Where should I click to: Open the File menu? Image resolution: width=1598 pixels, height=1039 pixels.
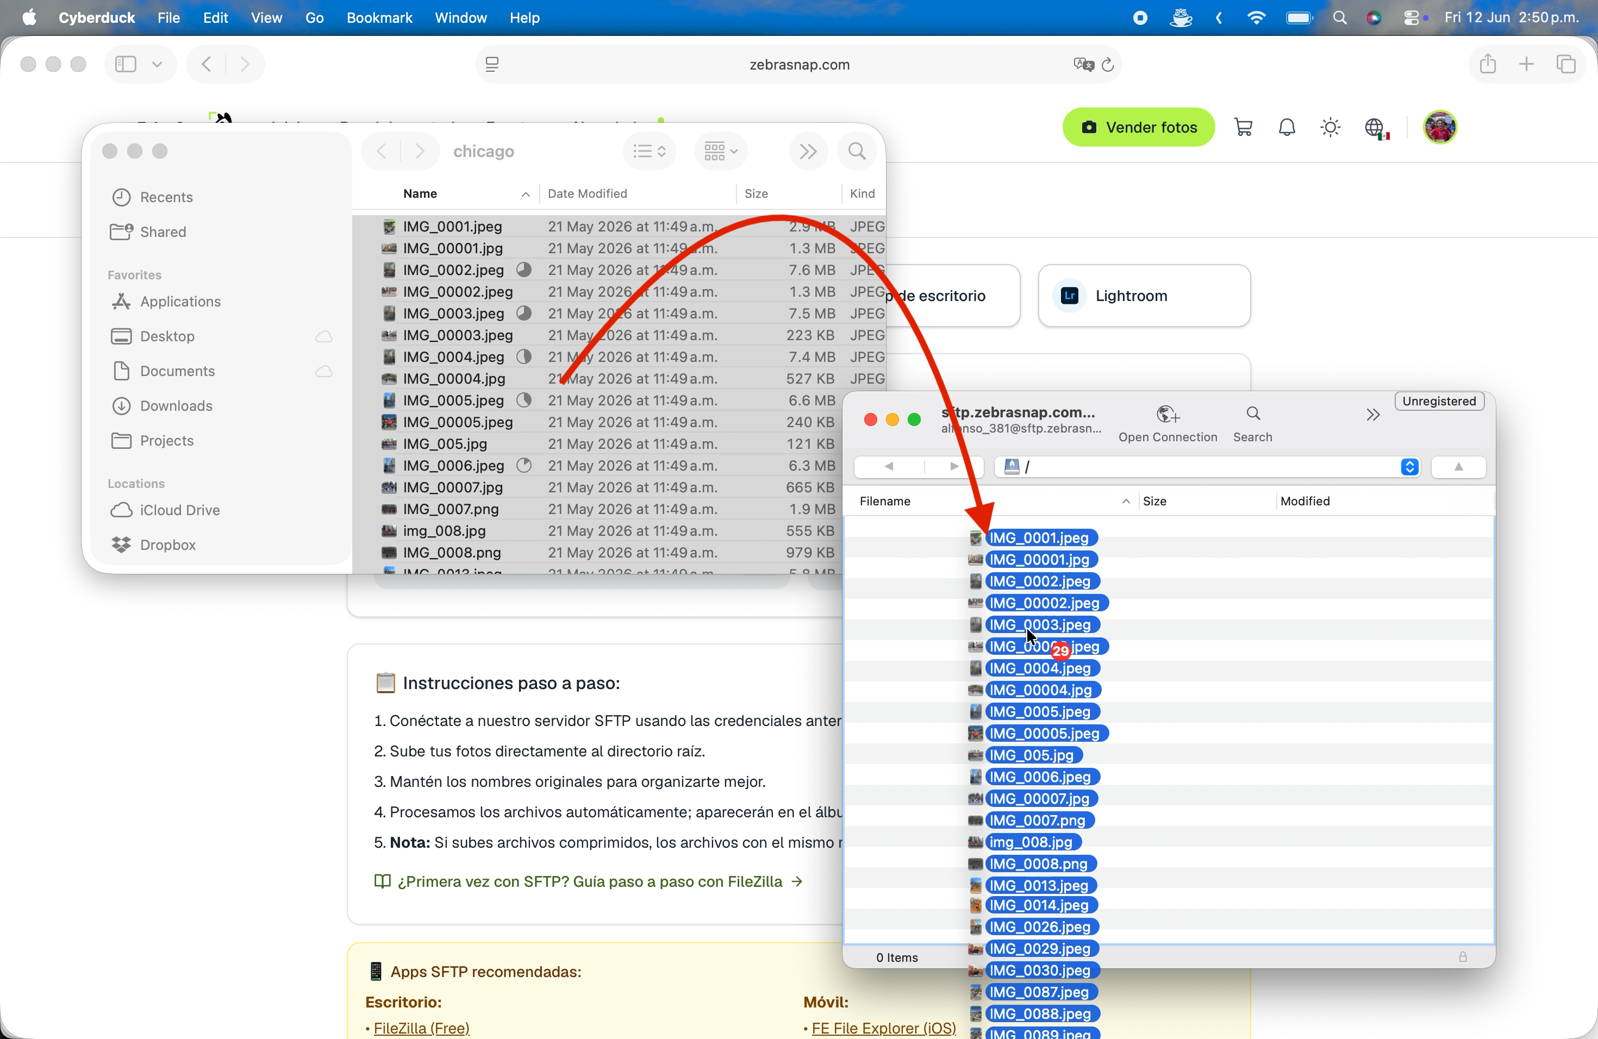tap(168, 18)
